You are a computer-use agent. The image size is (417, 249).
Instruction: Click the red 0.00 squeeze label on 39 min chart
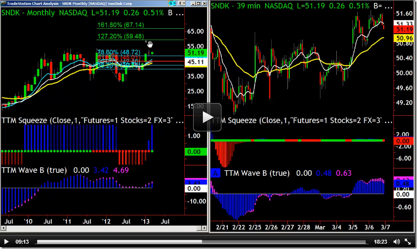403,141
